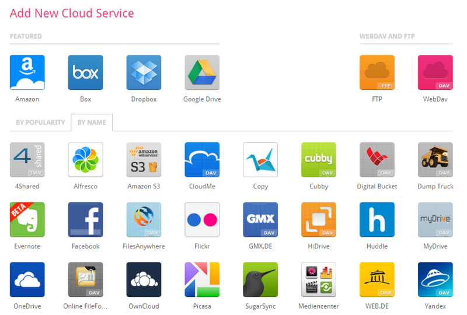Add the Evernote beta service
Viewport: 467px width, 315px height.
click(27, 220)
